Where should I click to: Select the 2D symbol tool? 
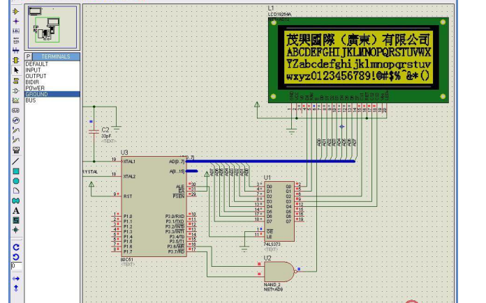pyautogui.click(x=16, y=220)
